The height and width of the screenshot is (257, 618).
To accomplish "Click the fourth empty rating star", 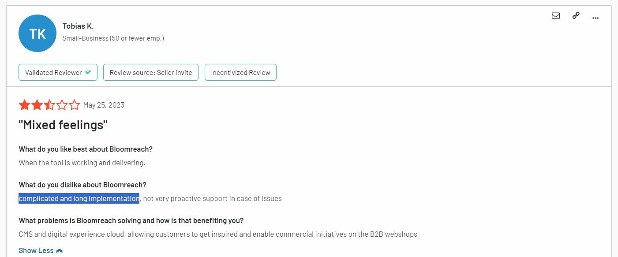I will (x=62, y=105).
